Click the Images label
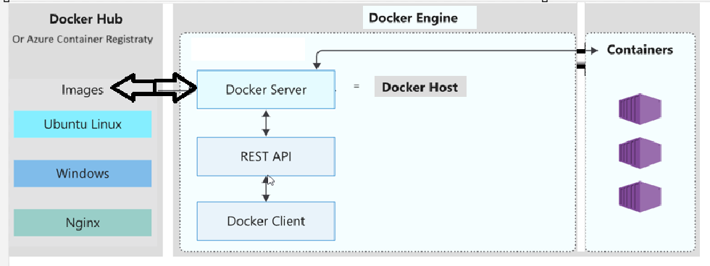The image size is (710, 266). [83, 90]
